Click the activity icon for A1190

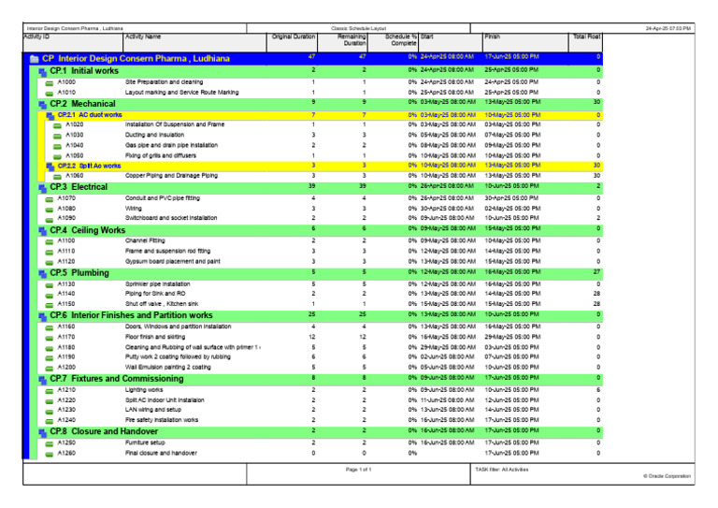49,358
